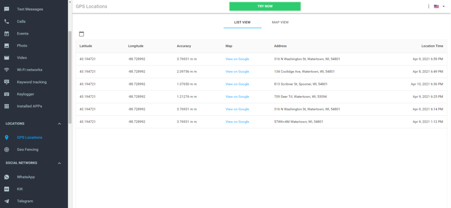Image resolution: width=451 pixels, height=208 pixels.
Task: Click time Apr 8, 2021 6:49 PM
Action: 428,72
